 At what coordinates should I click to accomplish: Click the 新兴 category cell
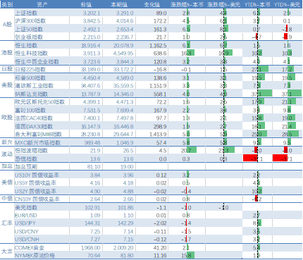tap(7, 142)
